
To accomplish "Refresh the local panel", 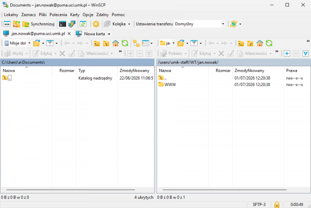I will (x=125, y=43).
